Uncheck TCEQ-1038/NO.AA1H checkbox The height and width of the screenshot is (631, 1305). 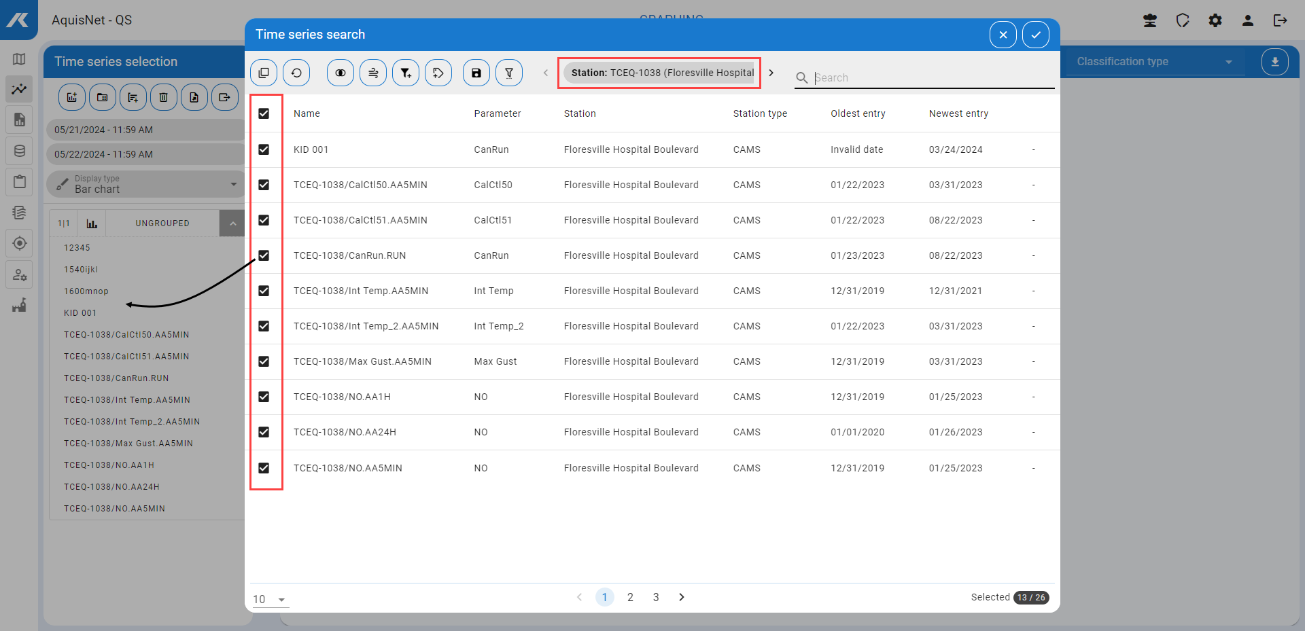tap(264, 397)
